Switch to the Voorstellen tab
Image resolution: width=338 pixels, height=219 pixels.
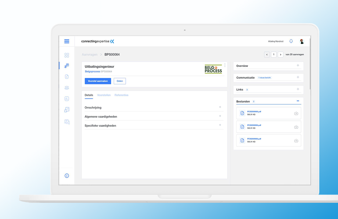104,95
